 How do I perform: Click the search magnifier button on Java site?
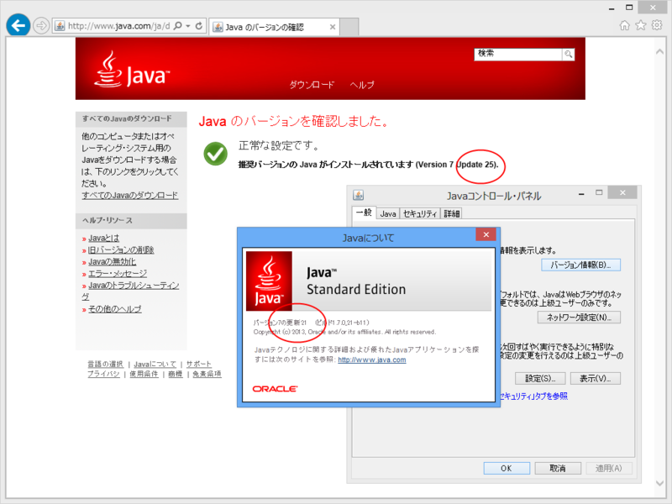[568, 54]
